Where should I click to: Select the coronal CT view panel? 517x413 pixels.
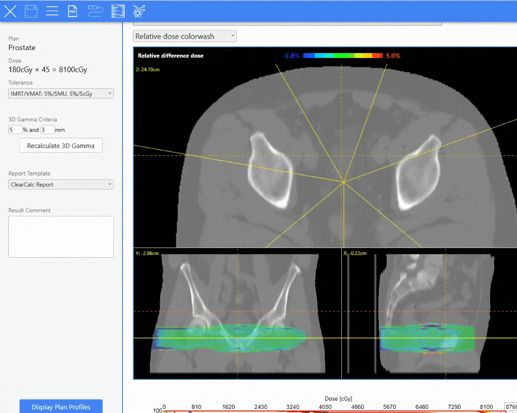pos(237,313)
